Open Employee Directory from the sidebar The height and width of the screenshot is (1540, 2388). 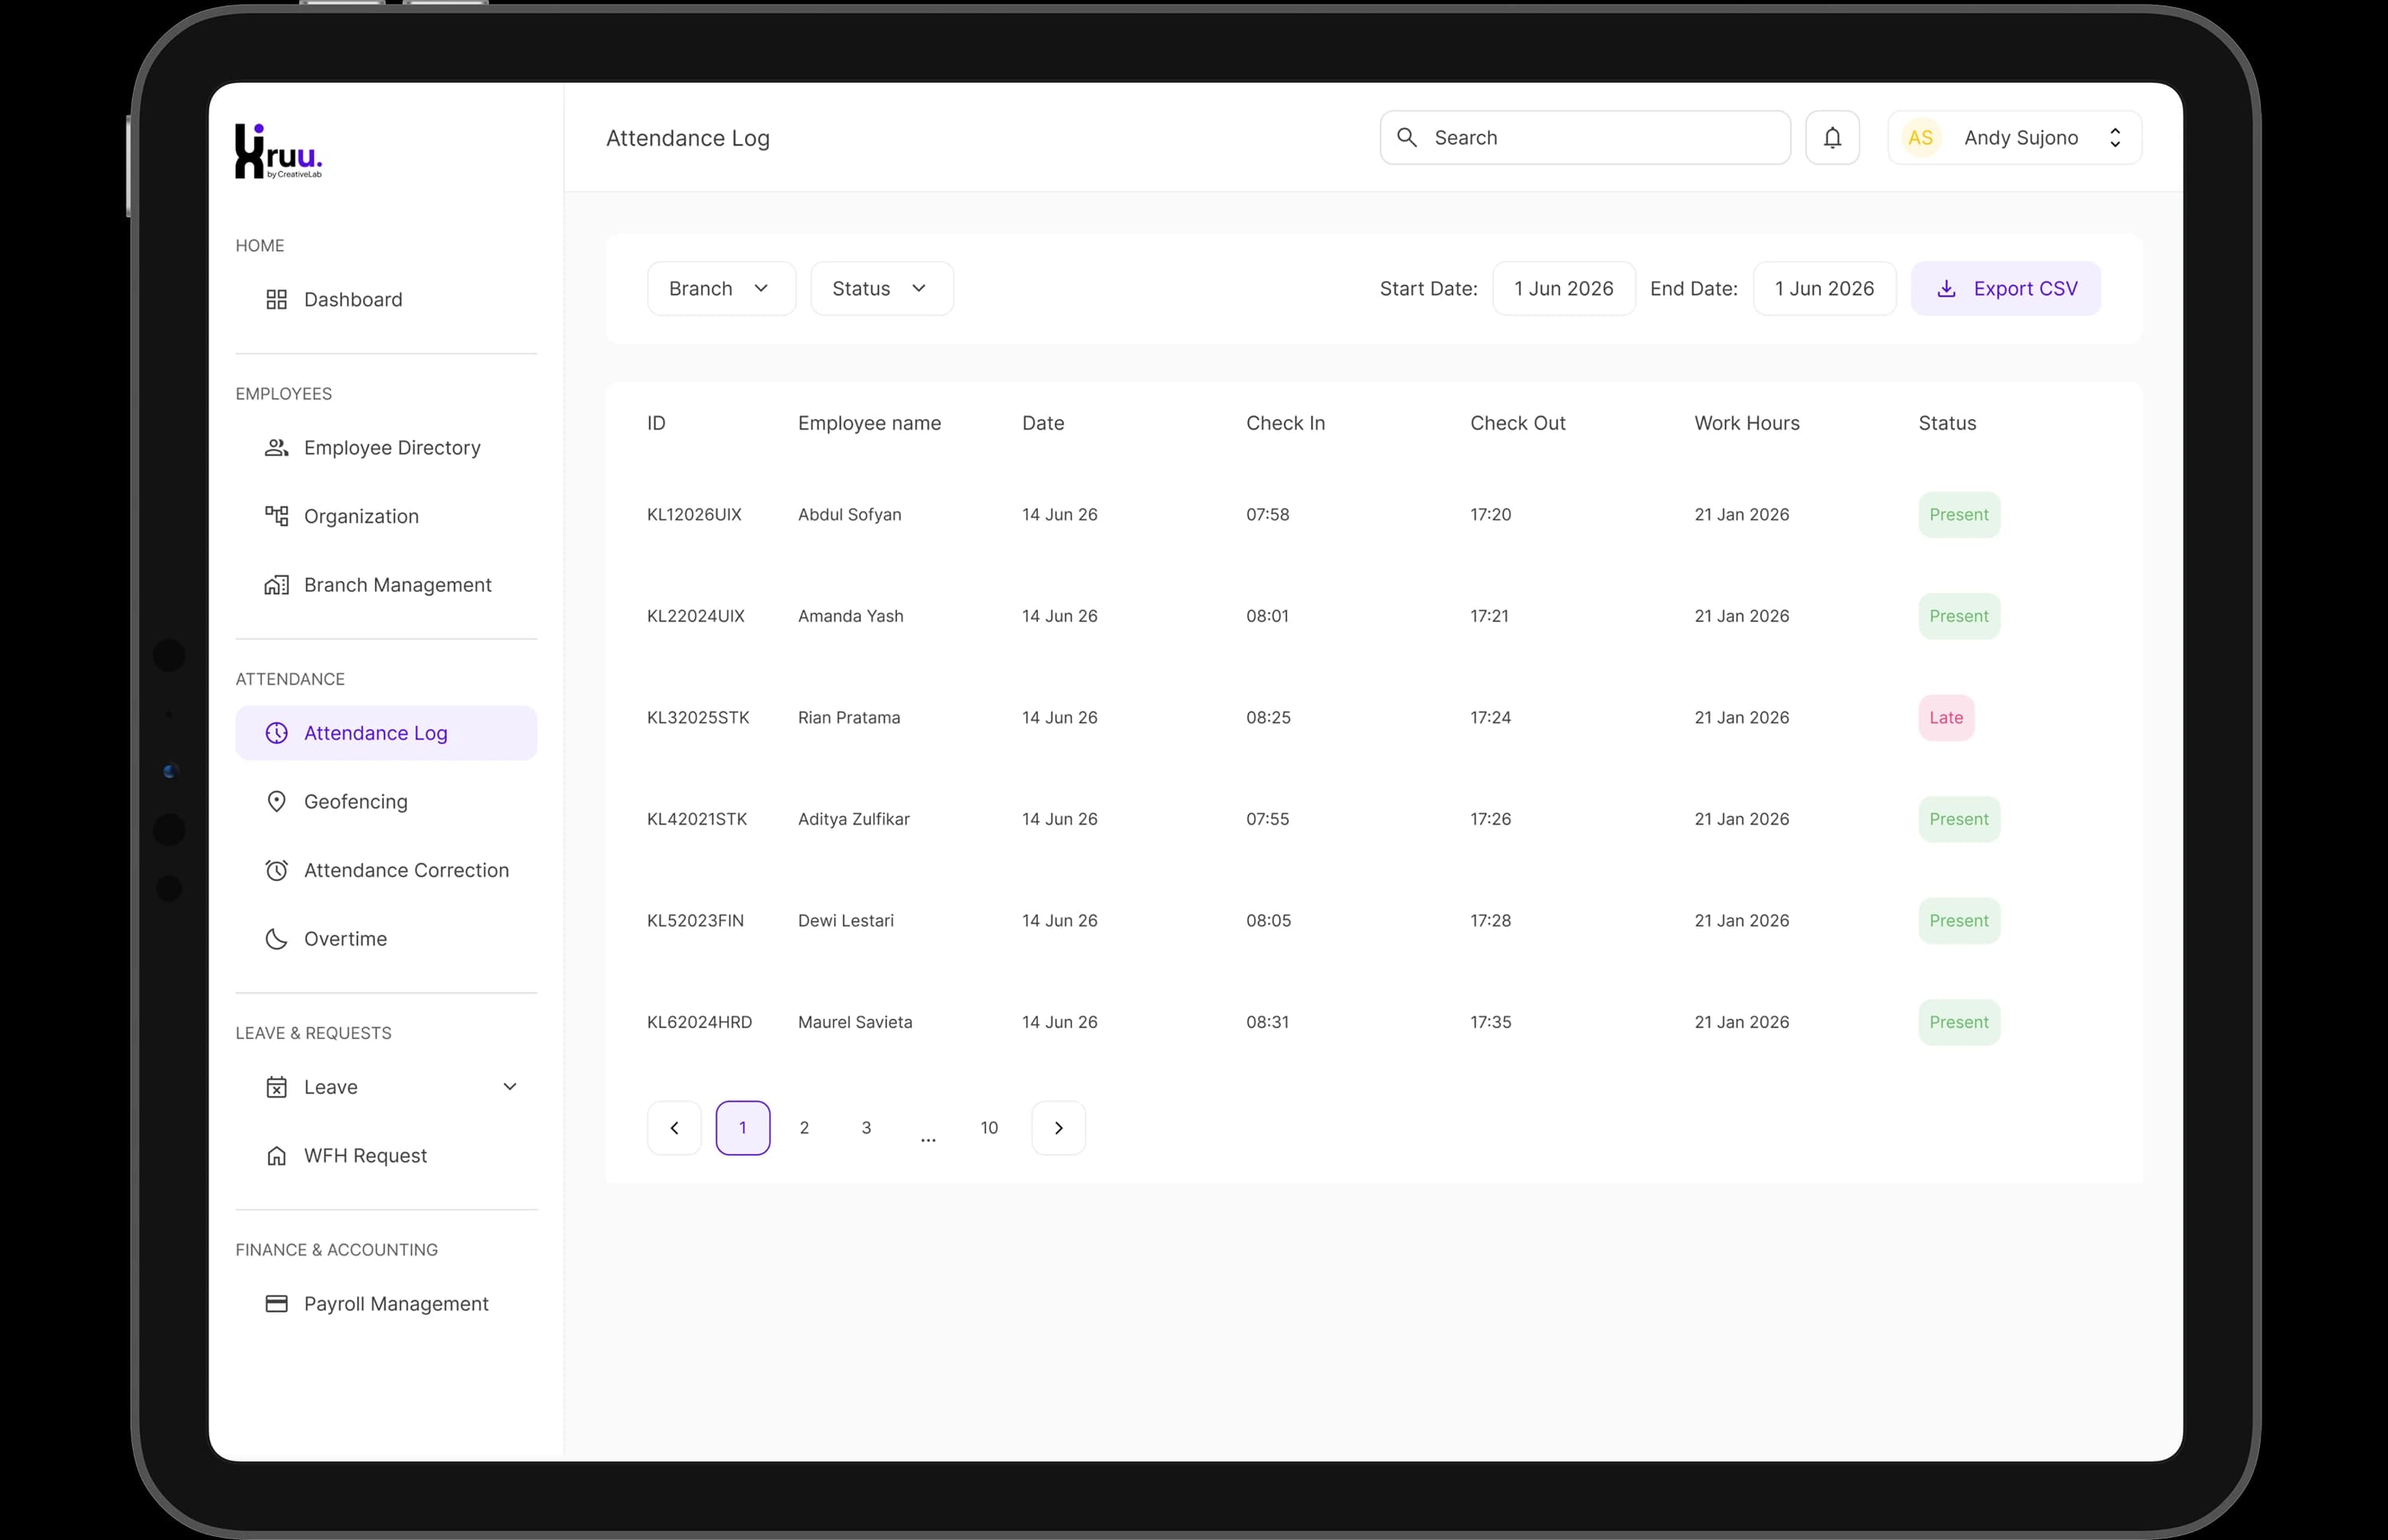386,448
